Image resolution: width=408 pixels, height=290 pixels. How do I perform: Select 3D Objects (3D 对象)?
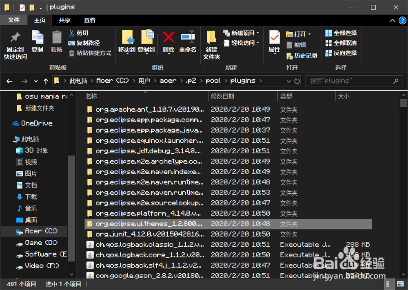click(x=32, y=151)
